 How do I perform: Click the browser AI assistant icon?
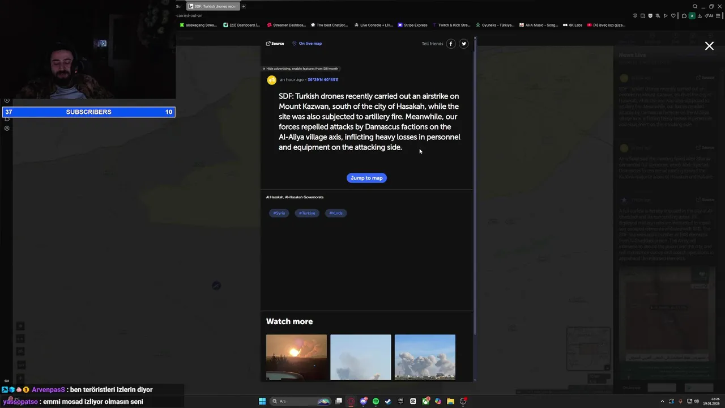click(709, 16)
